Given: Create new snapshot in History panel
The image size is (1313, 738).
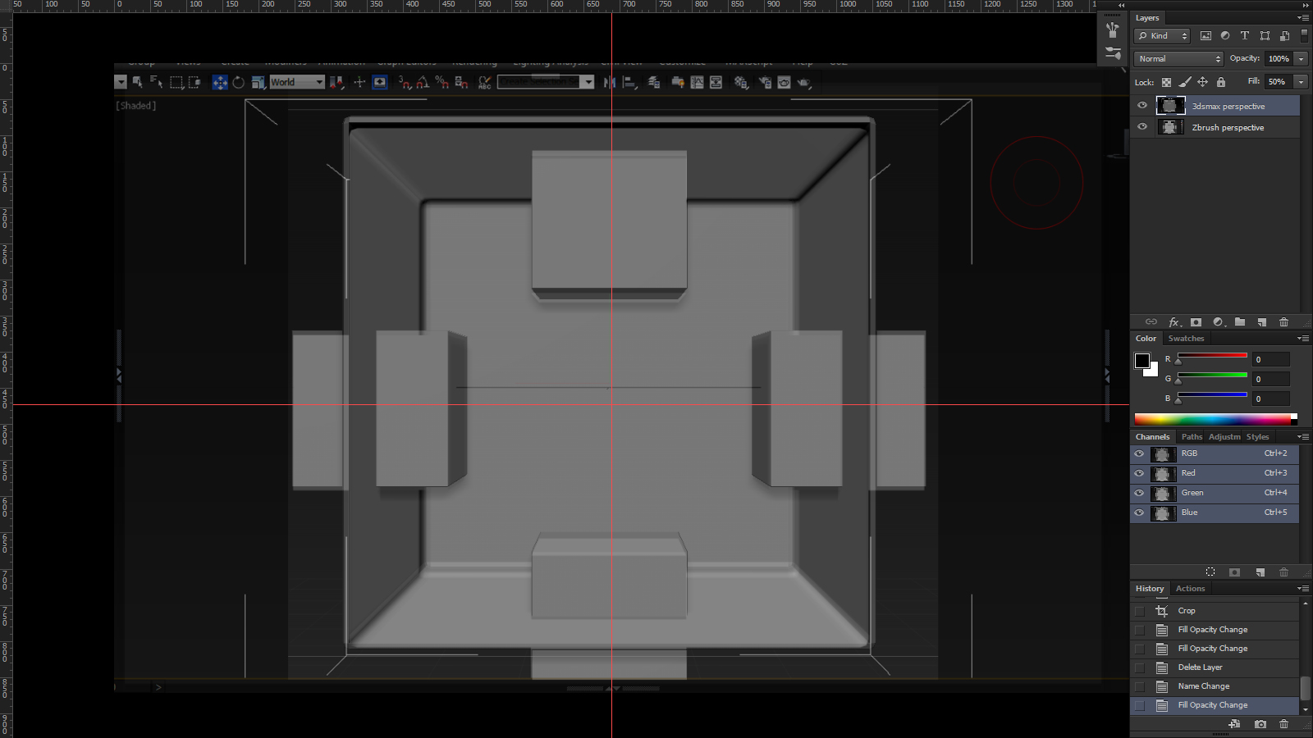Looking at the screenshot, I should pos(1260,724).
